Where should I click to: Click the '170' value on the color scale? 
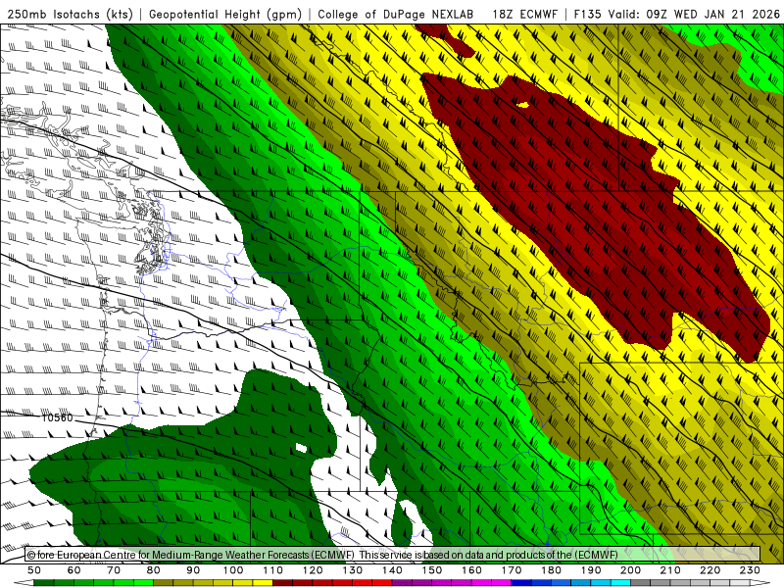click(x=511, y=570)
